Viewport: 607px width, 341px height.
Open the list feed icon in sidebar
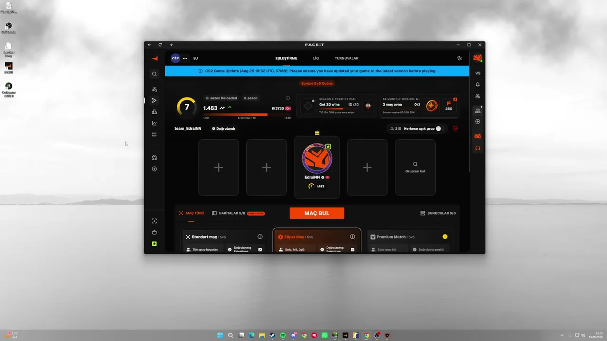[154, 135]
